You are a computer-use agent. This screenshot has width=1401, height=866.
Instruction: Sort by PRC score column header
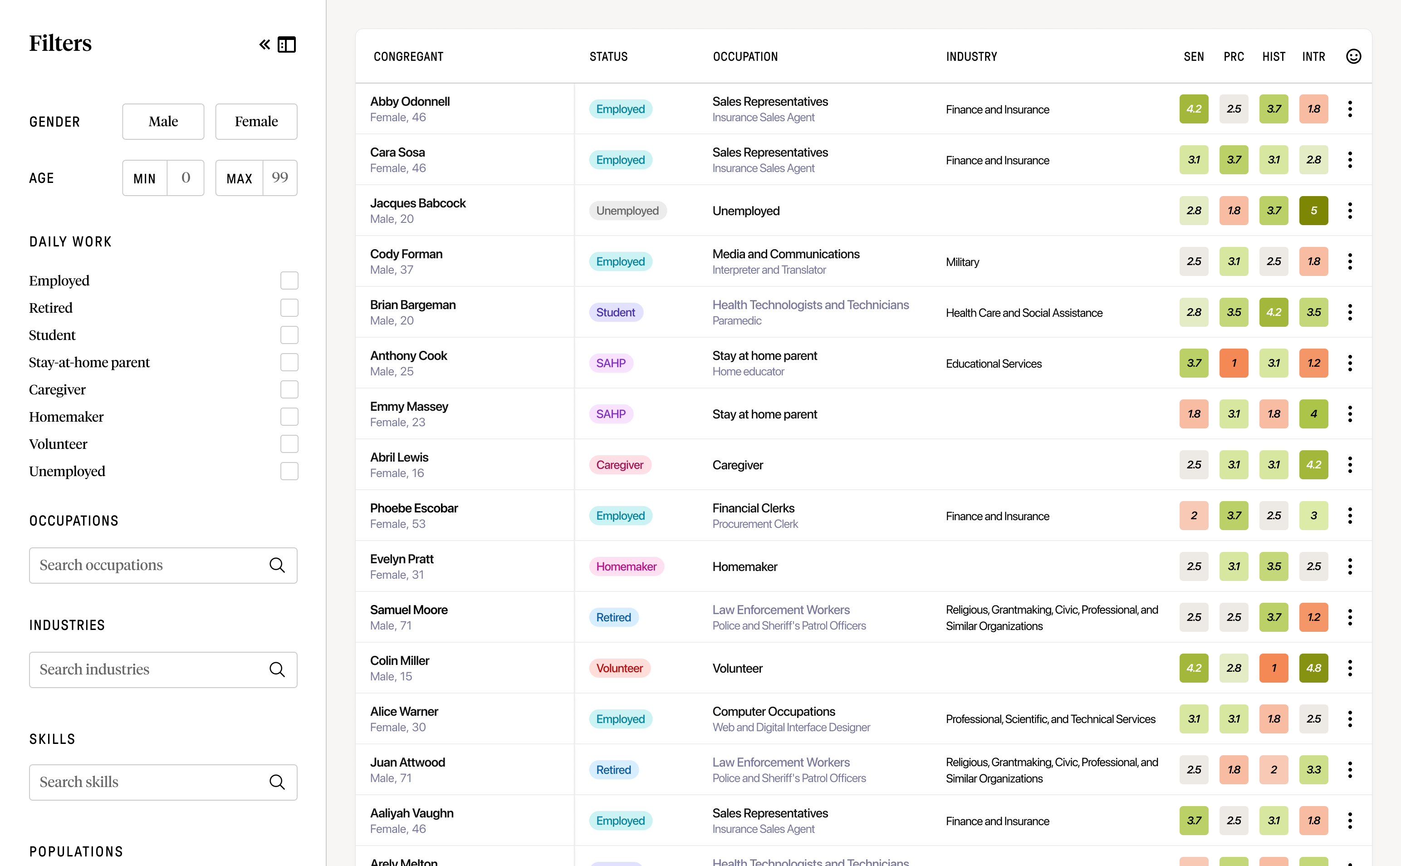click(1234, 57)
